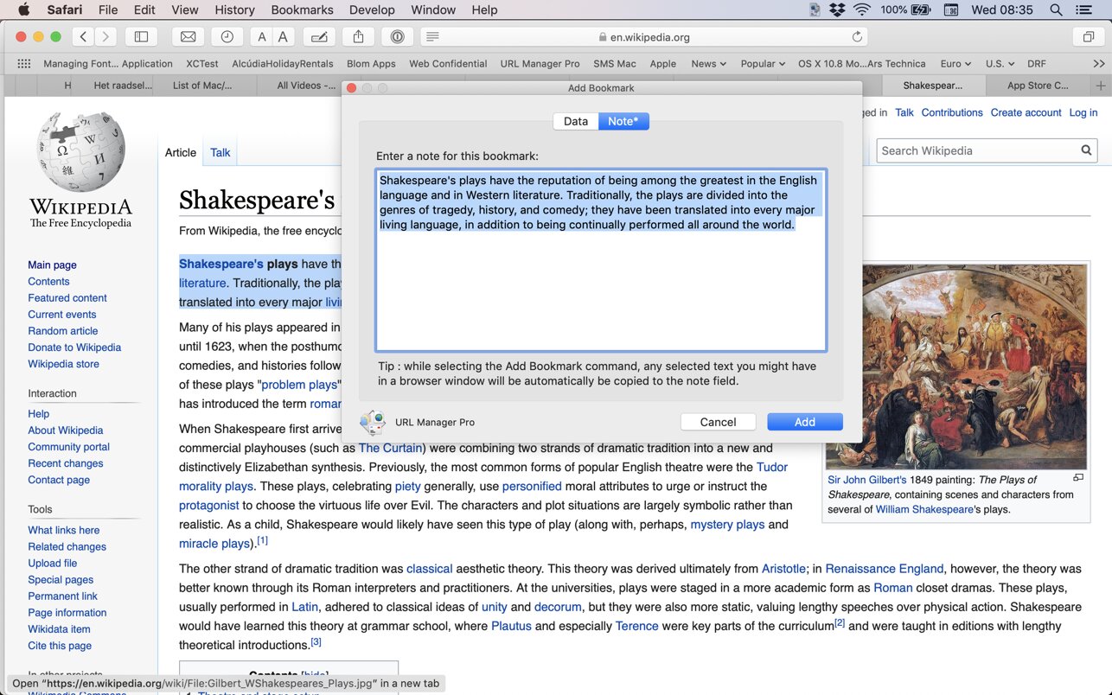Expand the Popular bookmarks folder dropdown
This screenshot has height=695, width=1112.
(763, 64)
